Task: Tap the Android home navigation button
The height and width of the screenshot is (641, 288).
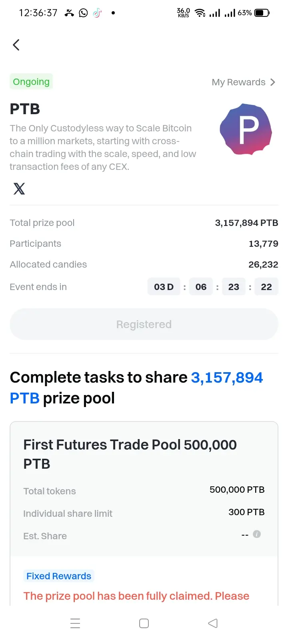Action: (x=144, y=623)
